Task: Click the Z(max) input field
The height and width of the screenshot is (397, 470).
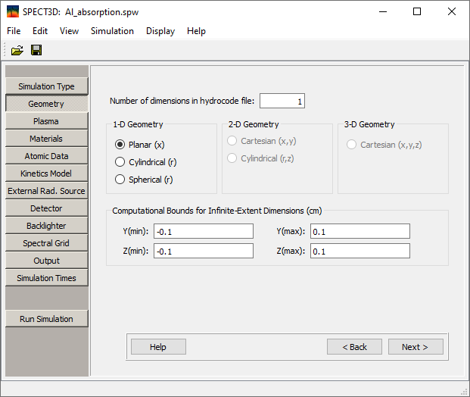Action: pyautogui.click(x=360, y=251)
